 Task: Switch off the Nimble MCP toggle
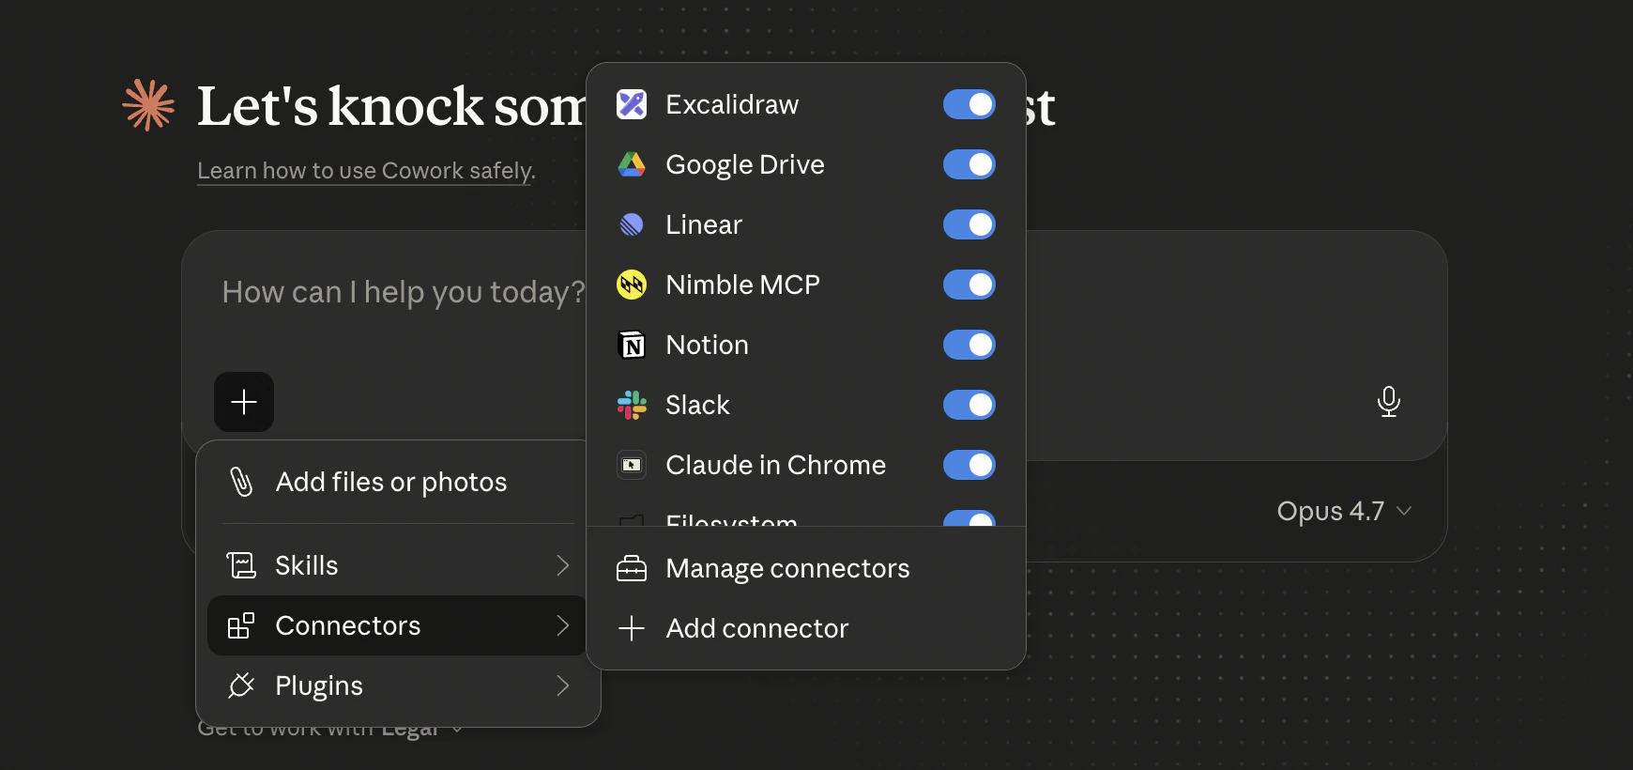(969, 285)
